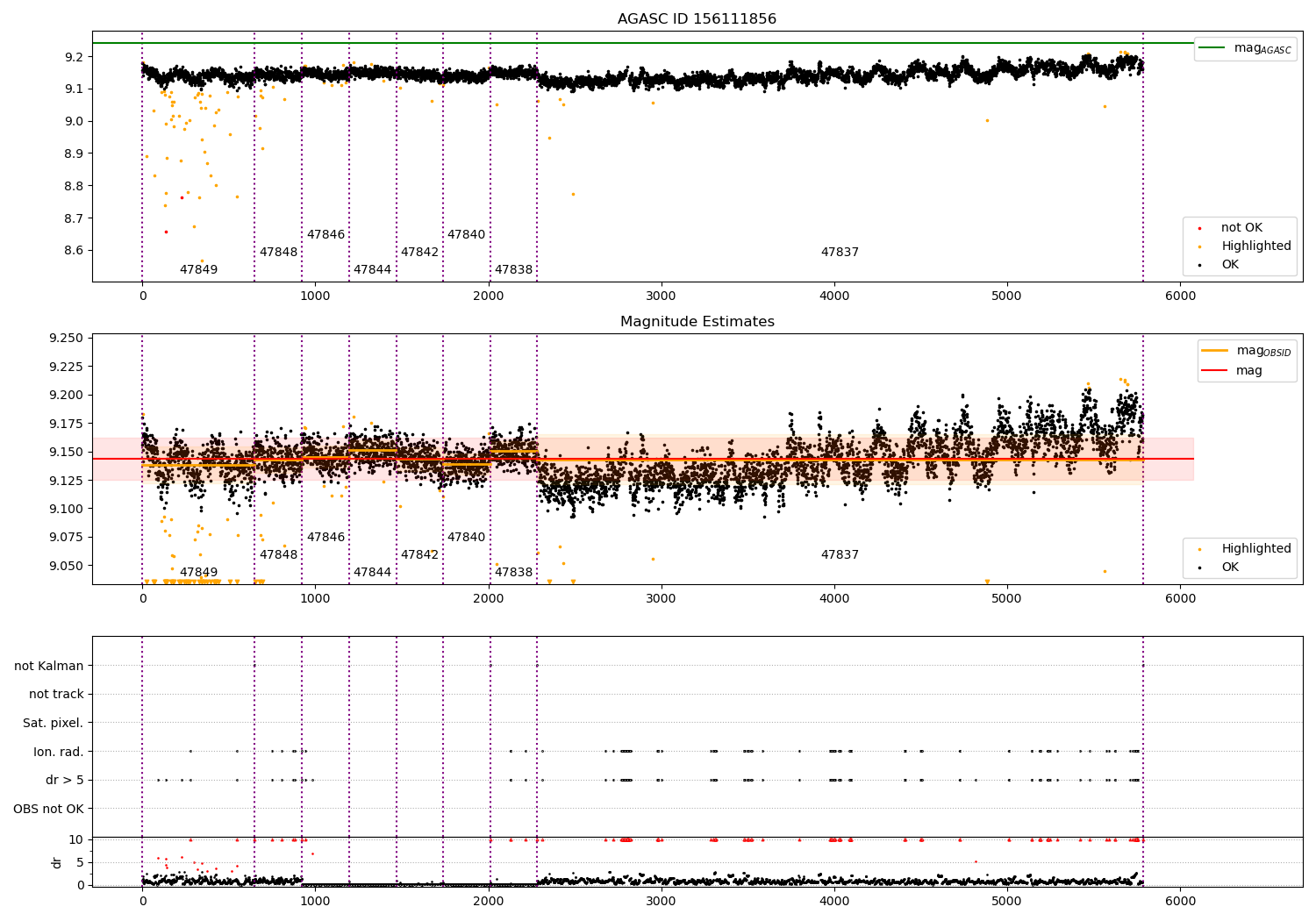The image size is (1316, 921).
Task: Click OBSID label 47837 in Magnitude Estimates plot
Action: click(840, 555)
